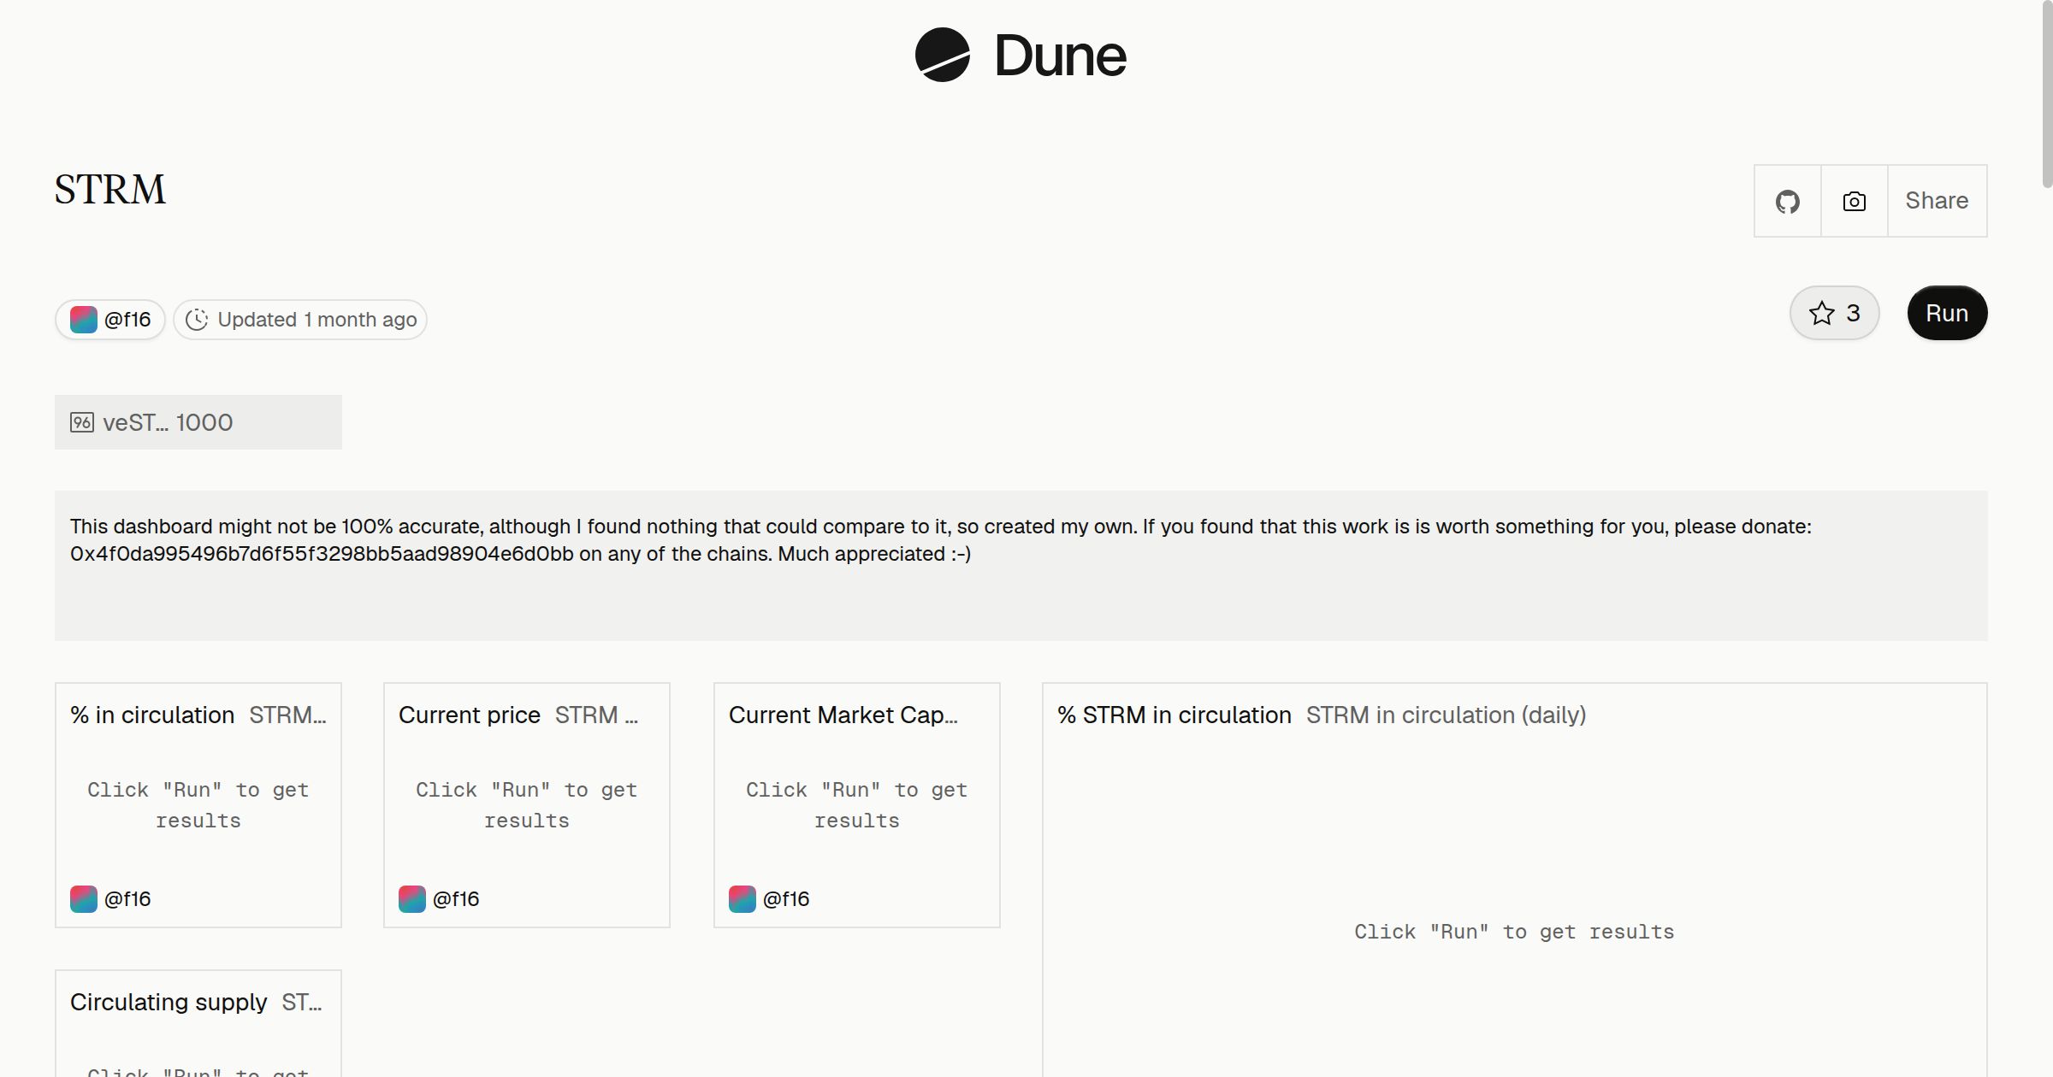Click the star icon next to 3
Image resolution: width=2053 pixels, height=1077 pixels.
[1822, 313]
